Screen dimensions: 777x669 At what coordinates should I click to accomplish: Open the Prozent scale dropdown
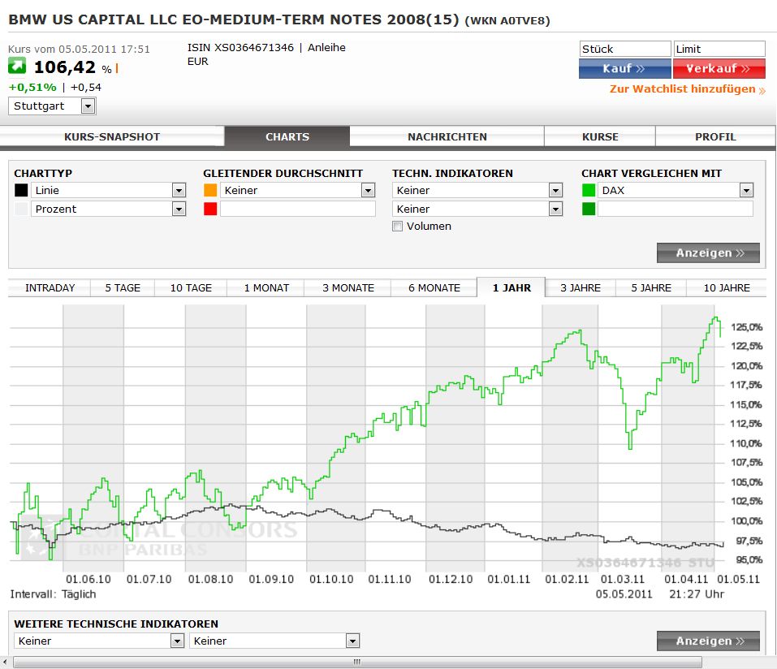click(108, 209)
